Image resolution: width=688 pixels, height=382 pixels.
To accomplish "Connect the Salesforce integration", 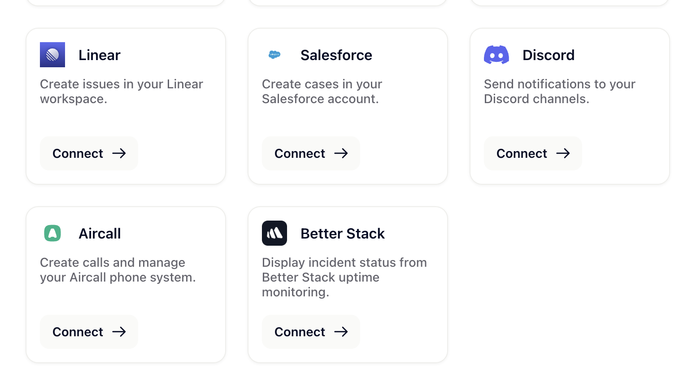I will click(x=311, y=153).
